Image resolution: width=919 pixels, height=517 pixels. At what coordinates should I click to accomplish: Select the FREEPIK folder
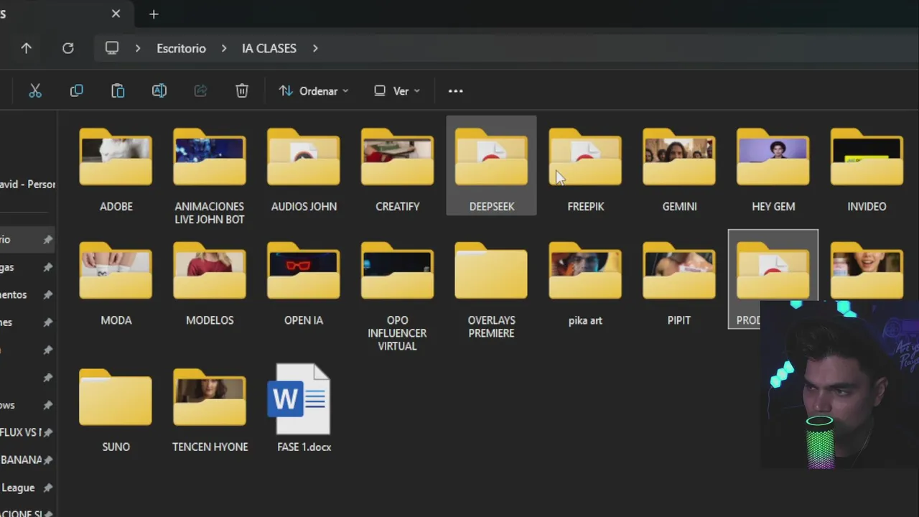pos(585,170)
